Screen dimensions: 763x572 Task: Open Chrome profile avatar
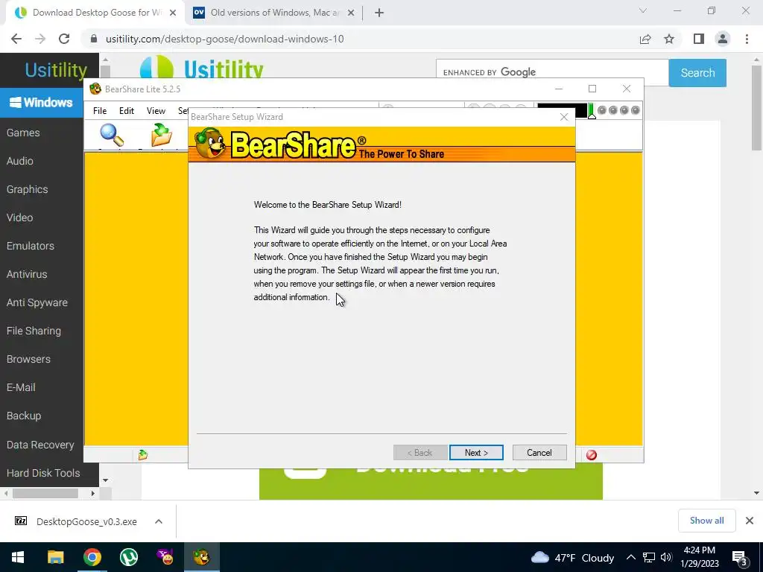point(723,39)
